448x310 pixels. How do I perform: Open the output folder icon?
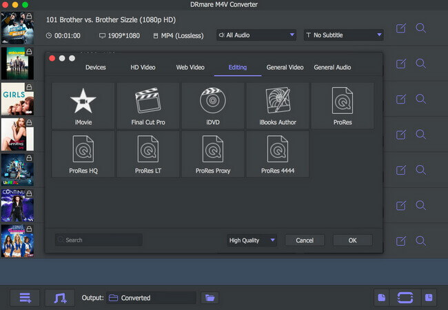point(210,298)
